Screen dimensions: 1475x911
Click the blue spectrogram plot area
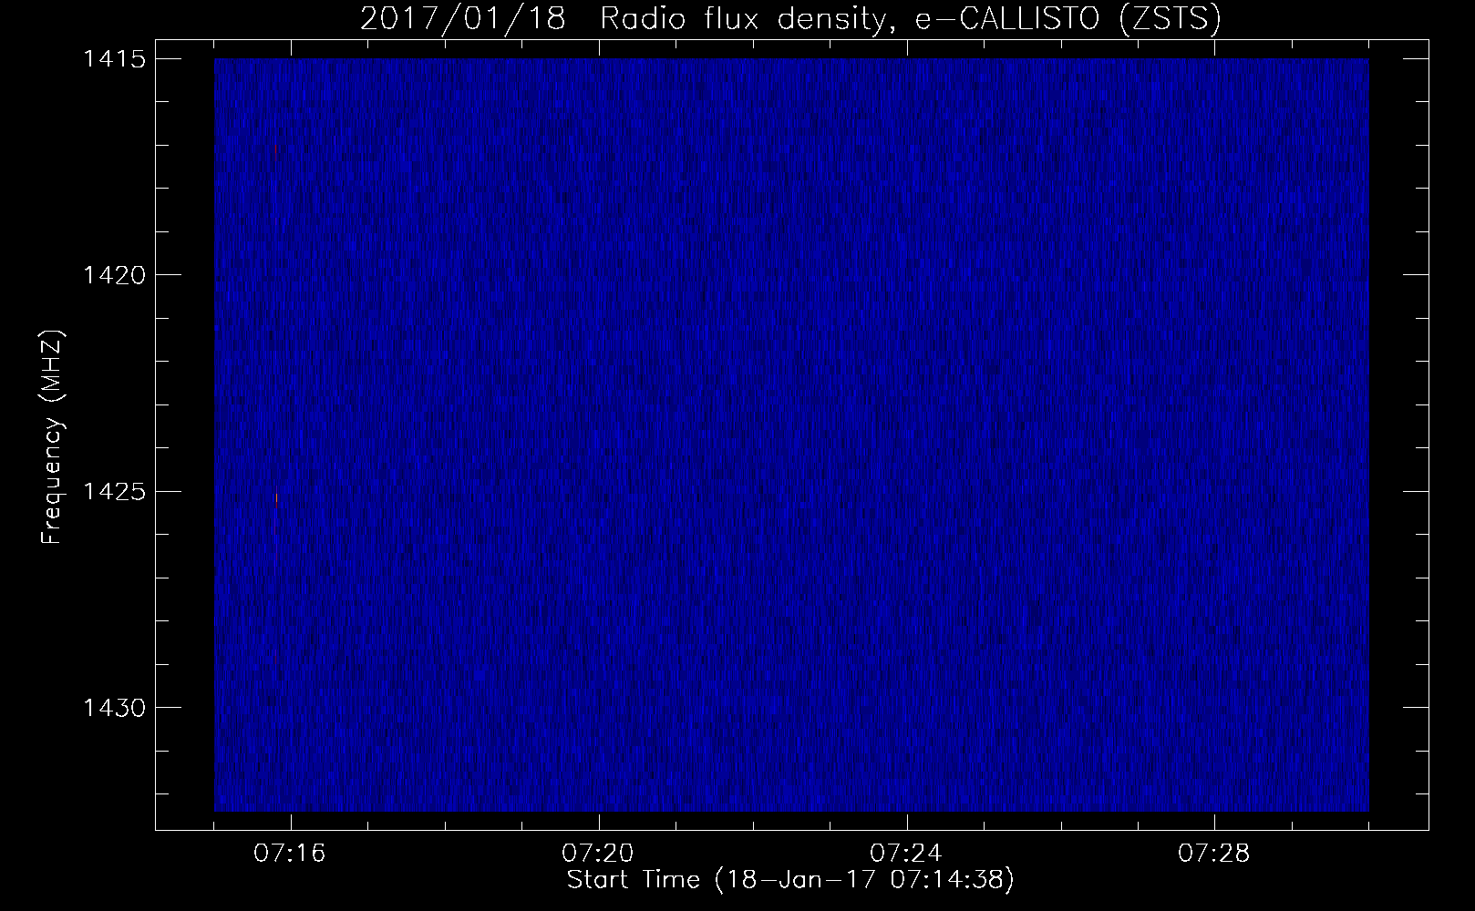coord(791,435)
